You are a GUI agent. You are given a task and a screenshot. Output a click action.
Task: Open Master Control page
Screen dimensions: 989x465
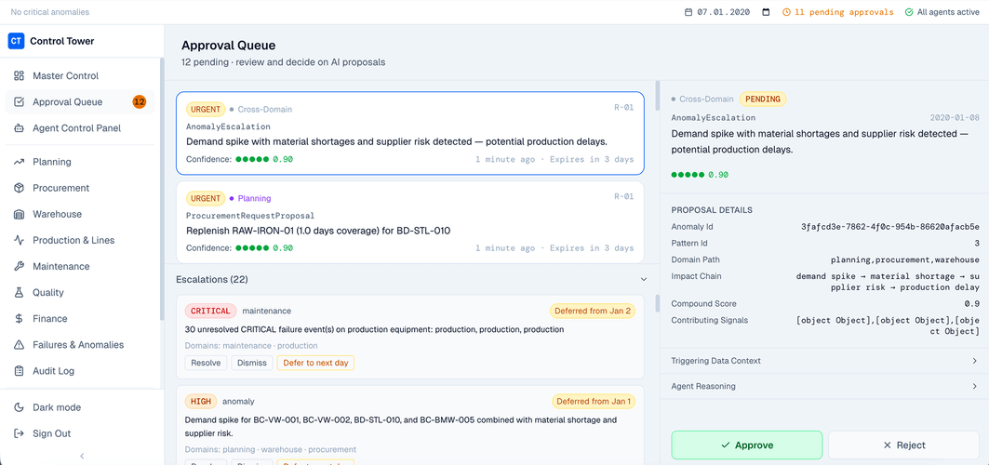(x=79, y=75)
